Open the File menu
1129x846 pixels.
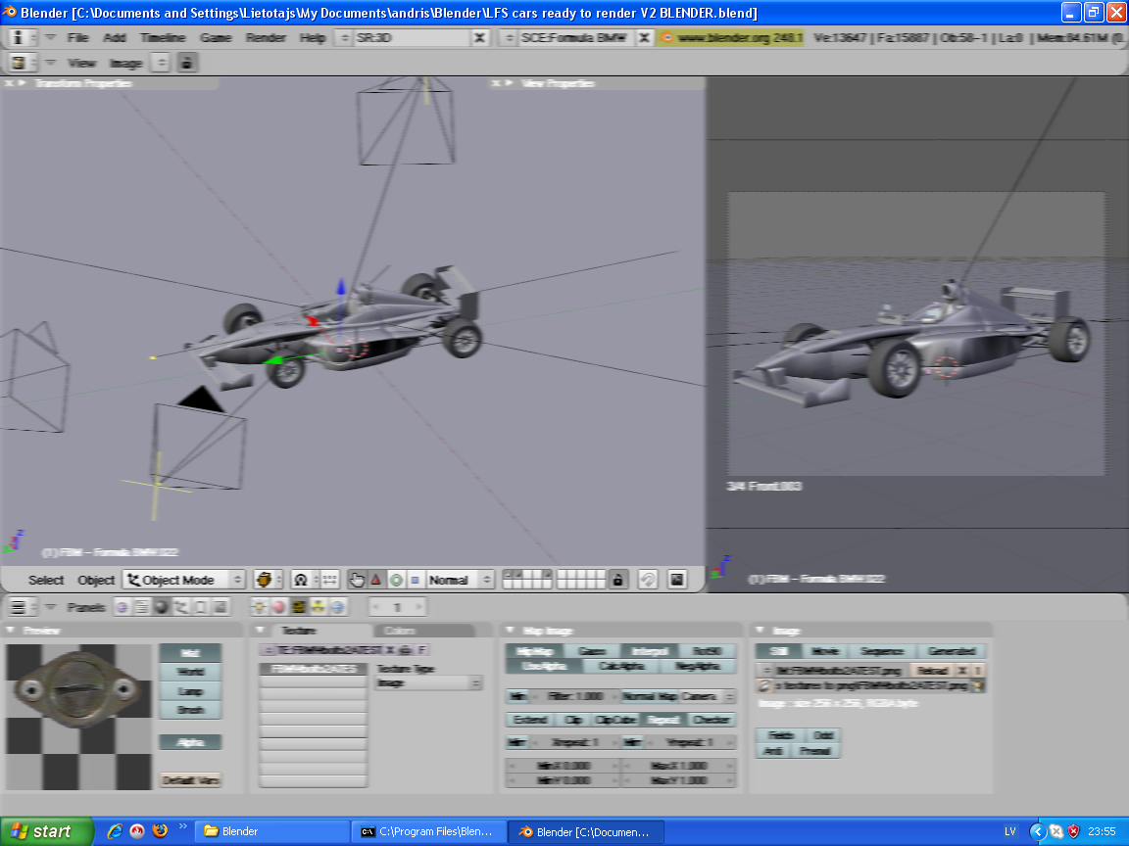pos(77,37)
